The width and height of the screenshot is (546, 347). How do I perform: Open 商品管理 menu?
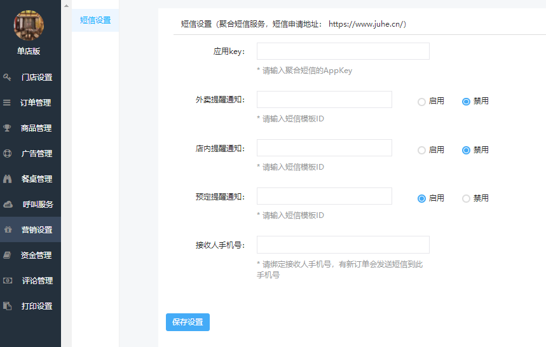coord(31,128)
